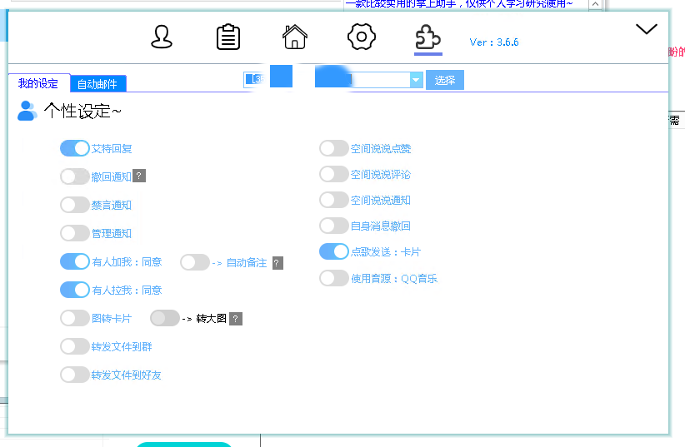This screenshot has width=685, height=447.
Task: Open the gear settings icon tab
Action: (362, 37)
